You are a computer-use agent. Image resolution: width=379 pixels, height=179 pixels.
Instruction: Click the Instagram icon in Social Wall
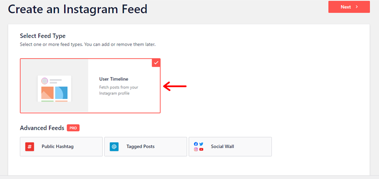point(196,149)
